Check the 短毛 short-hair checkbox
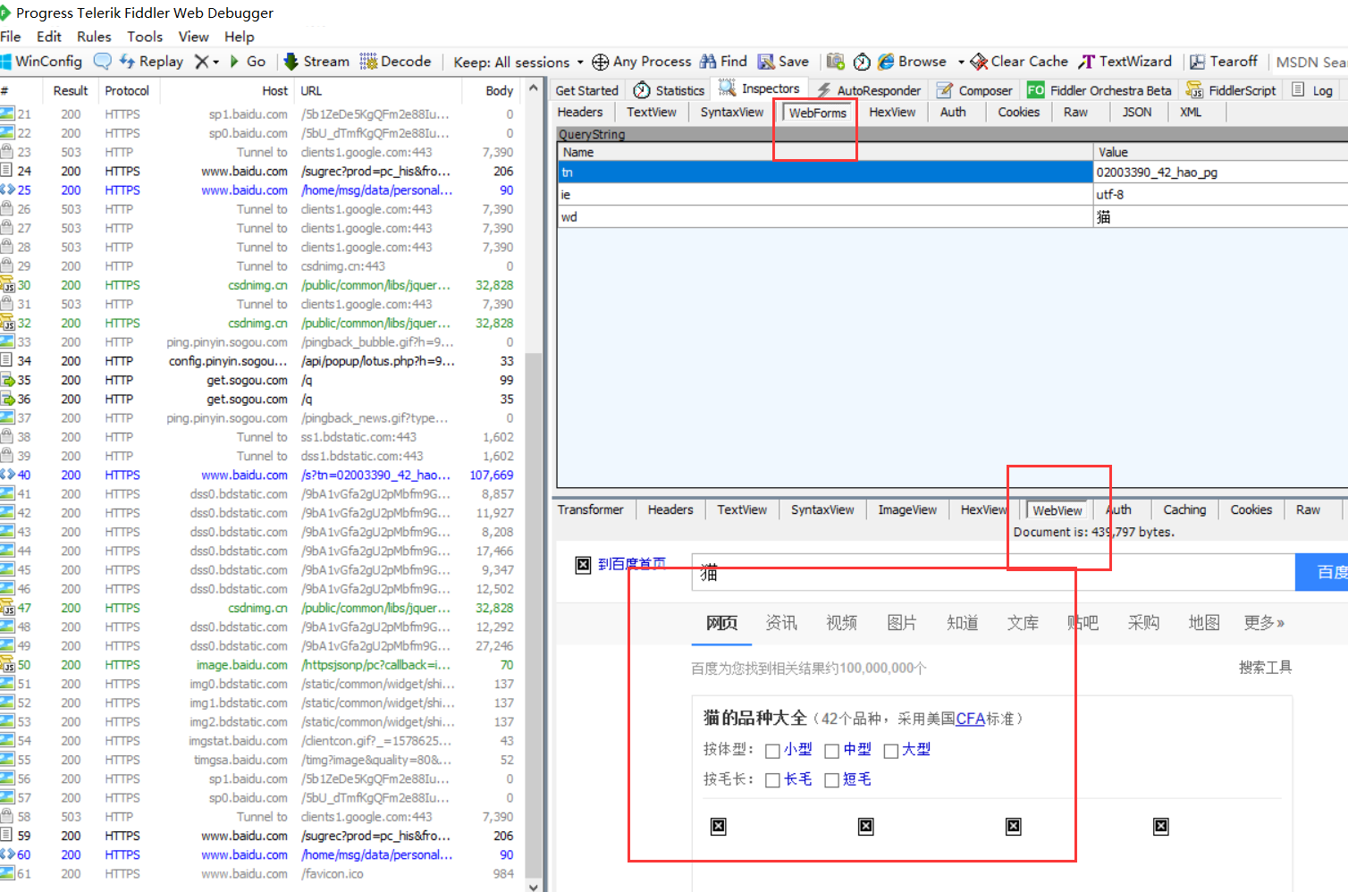The height and width of the screenshot is (892, 1348). click(831, 780)
